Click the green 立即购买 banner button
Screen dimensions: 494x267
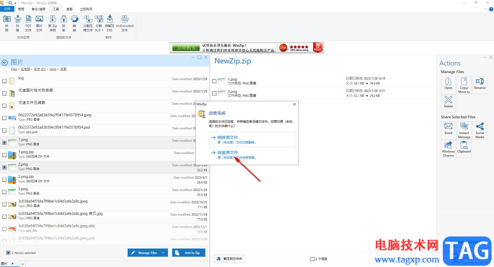tap(187, 48)
